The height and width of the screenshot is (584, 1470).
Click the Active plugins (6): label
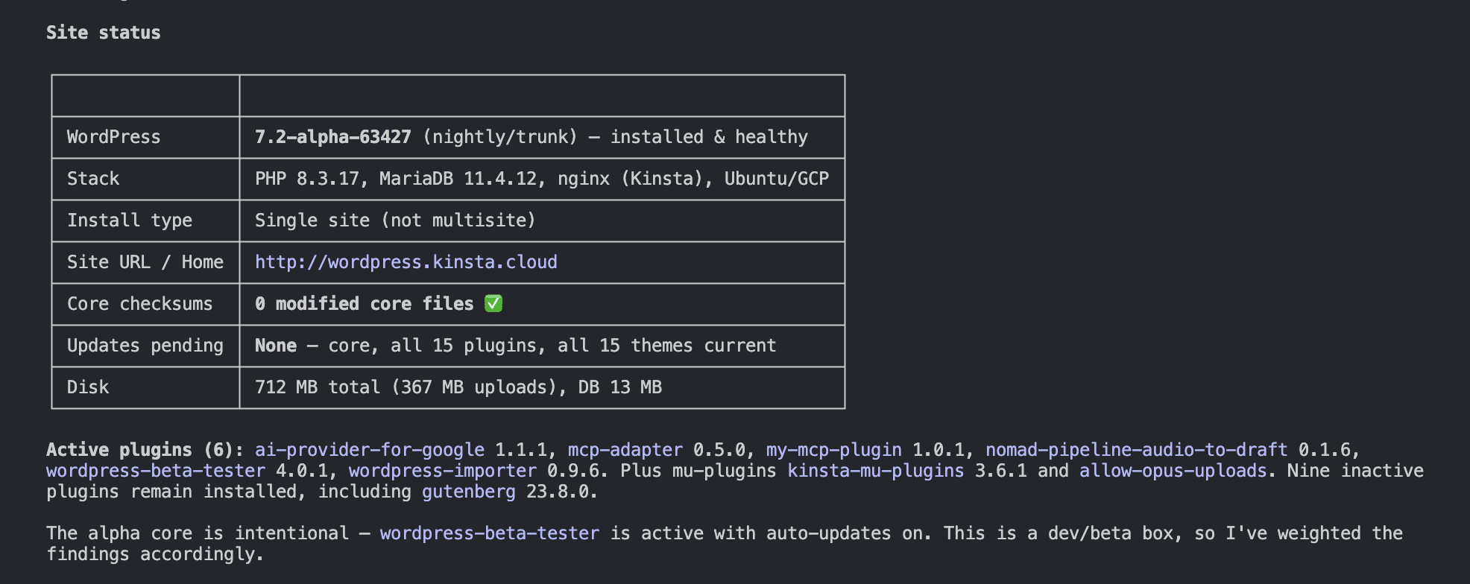[145, 450]
